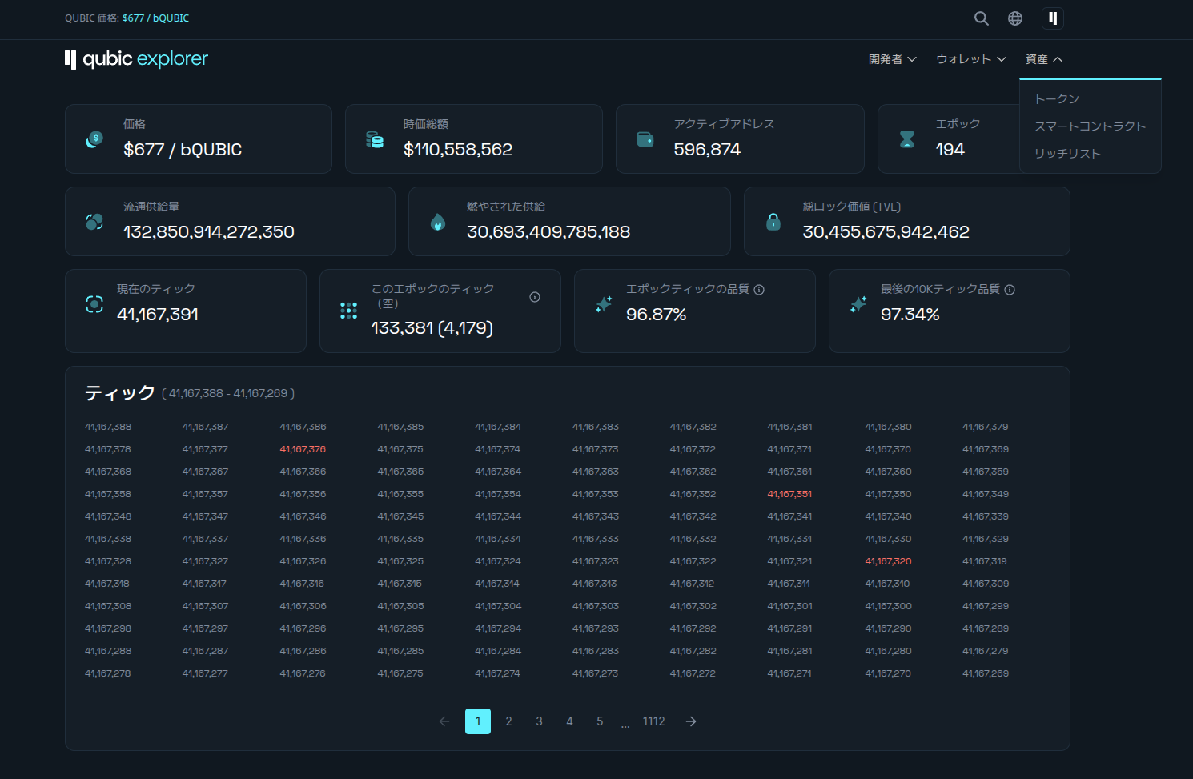Go to next page with right arrow

point(691,721)
